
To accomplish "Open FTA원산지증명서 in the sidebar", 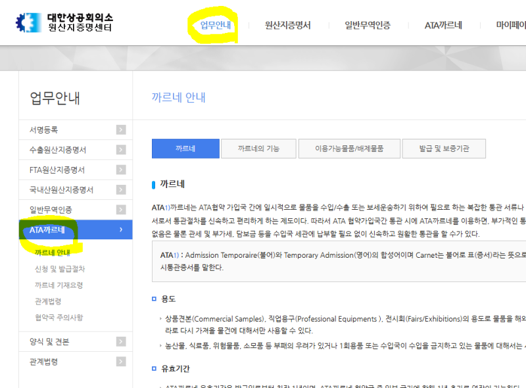I will pos(76,170).
